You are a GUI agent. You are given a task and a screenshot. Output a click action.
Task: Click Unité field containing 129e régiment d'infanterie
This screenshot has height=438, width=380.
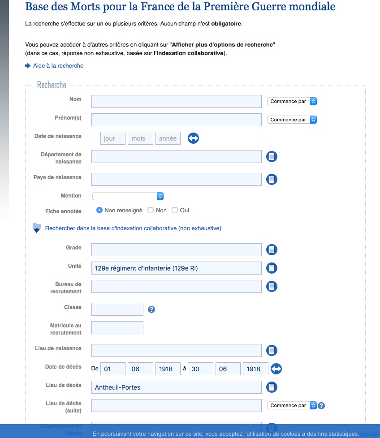click(176, 268)
